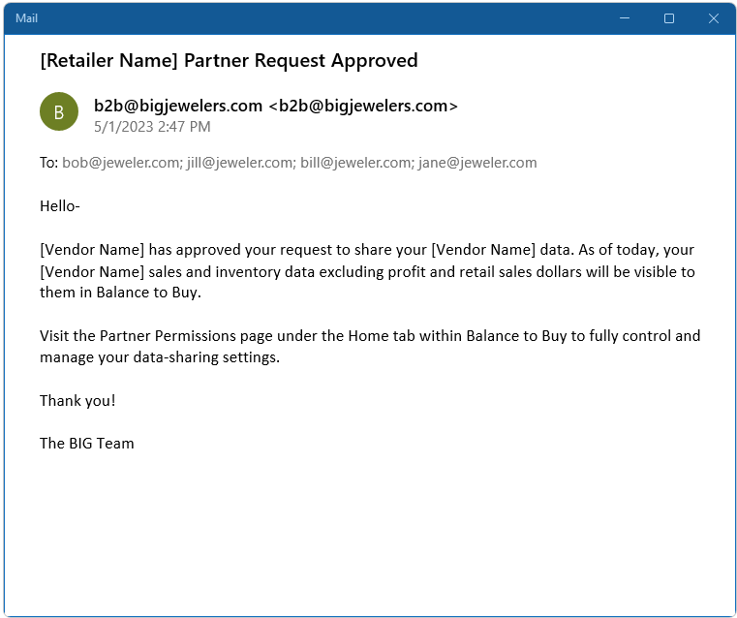737x618 pixels.
Task: Click the green B sender avatar
Action: click(x=59, y=111)
